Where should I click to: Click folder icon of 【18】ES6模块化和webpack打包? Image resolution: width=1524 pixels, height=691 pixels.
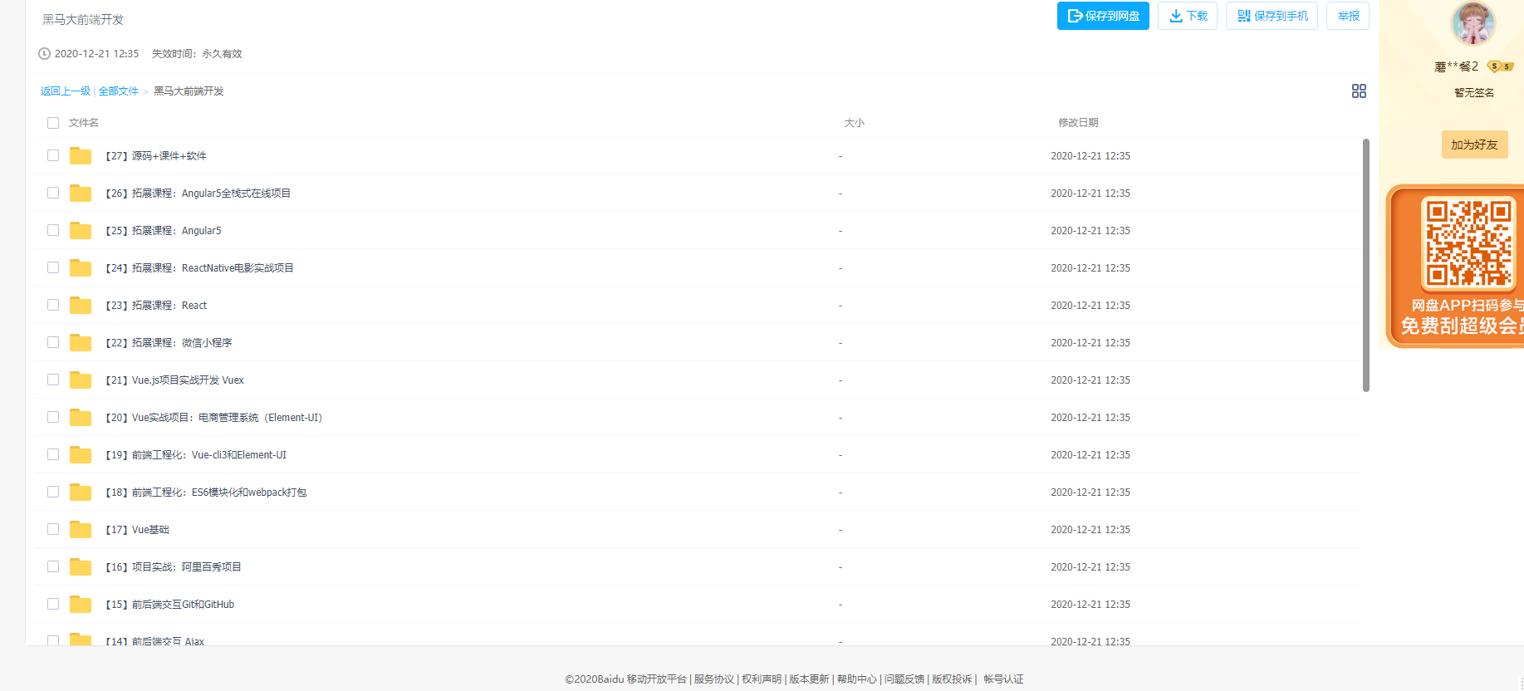(81, 492)
